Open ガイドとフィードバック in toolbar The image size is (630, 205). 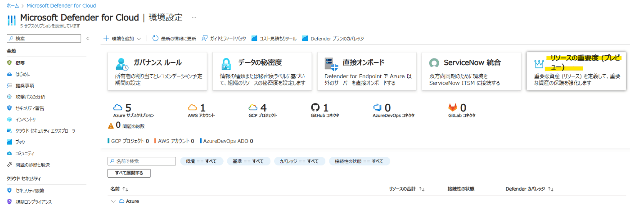(x=224, y=39)
